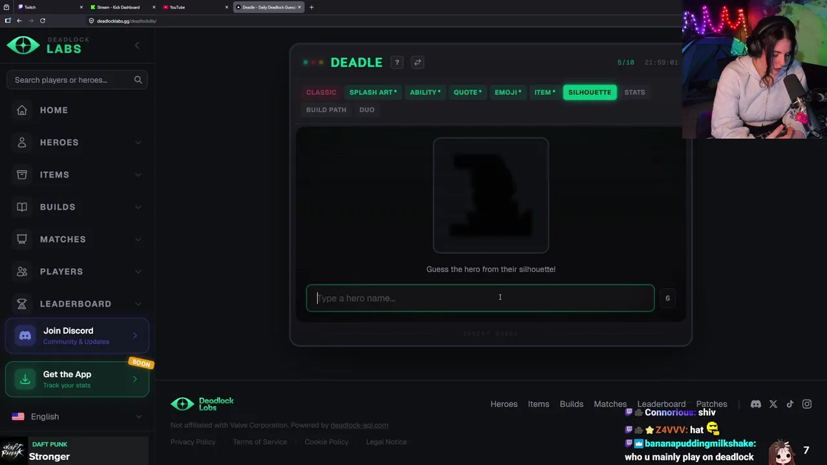Open the Discord footer icon
The image size is (827, 465).
click(x=756, y=404)
